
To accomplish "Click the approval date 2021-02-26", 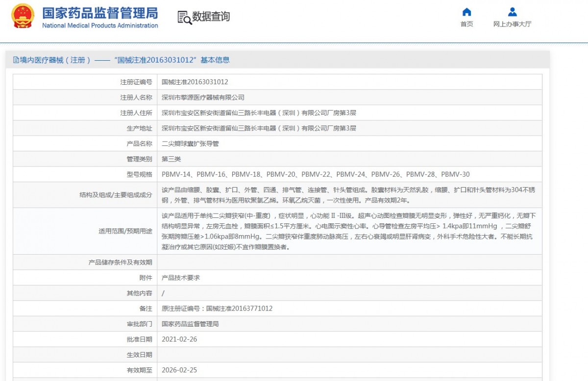I will 179,339.
